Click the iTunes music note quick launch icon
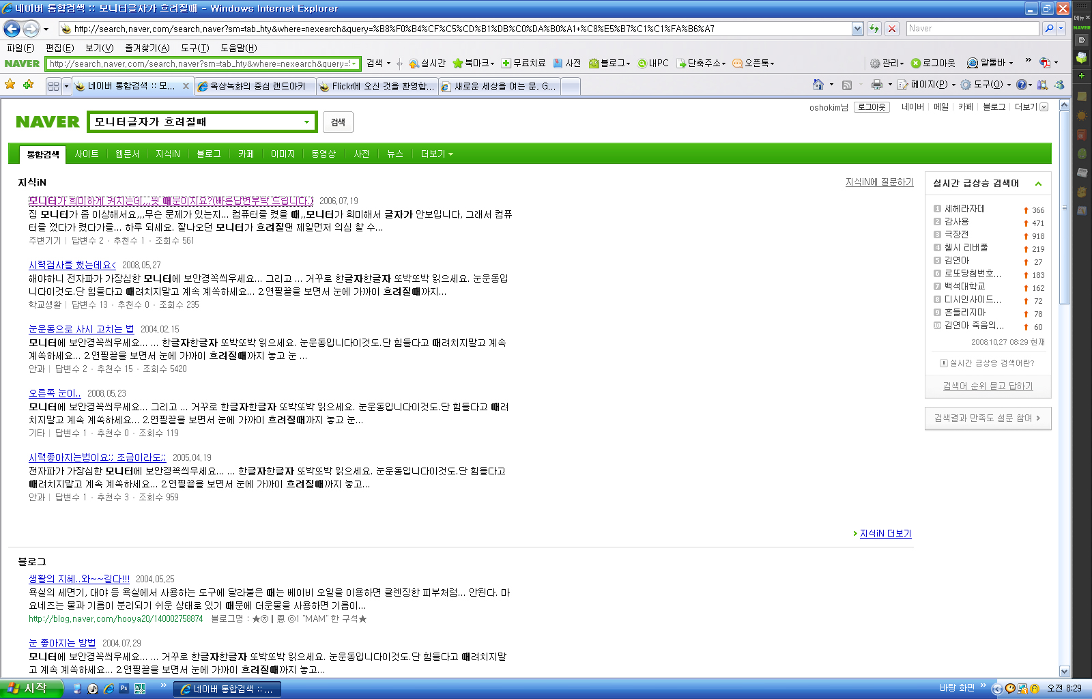Viewport: 1092px width, 699px height. pos(93,689)
